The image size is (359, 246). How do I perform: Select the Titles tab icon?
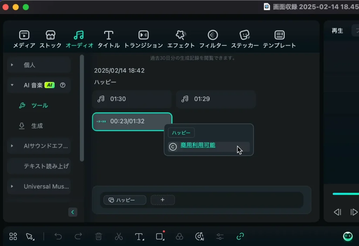(x=109, y=35)
